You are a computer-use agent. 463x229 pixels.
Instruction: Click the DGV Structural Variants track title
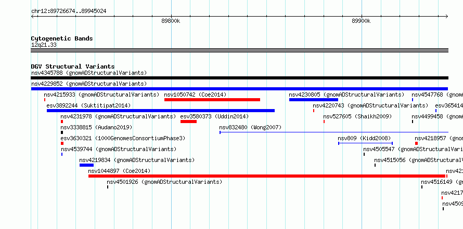click(73, 66)
